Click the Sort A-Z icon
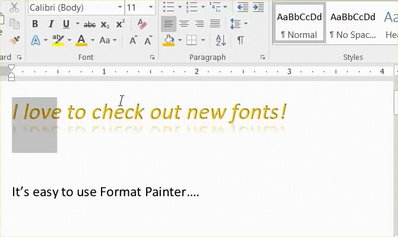 220,40
